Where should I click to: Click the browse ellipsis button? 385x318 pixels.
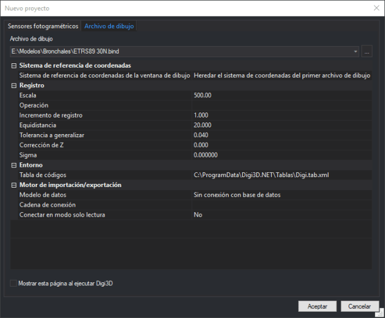367,52
